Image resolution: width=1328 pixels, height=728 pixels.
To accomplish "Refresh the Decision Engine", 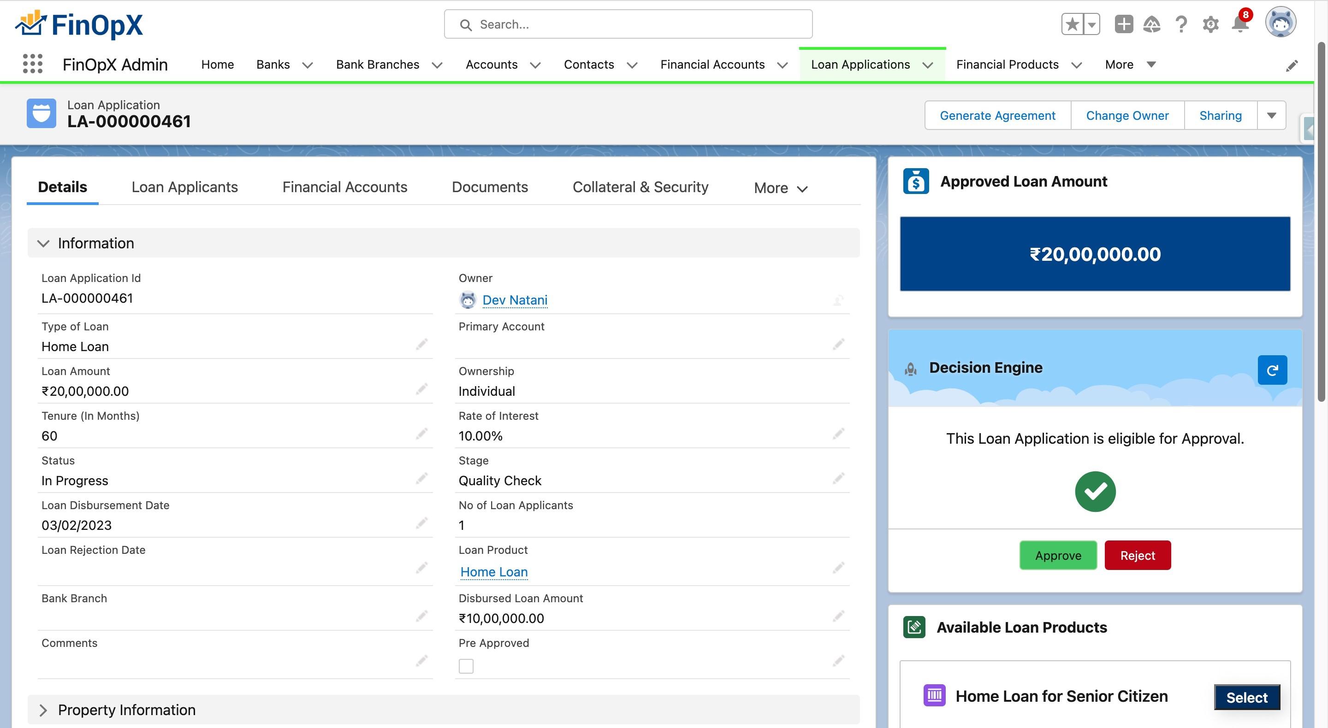I will 1272,370.
